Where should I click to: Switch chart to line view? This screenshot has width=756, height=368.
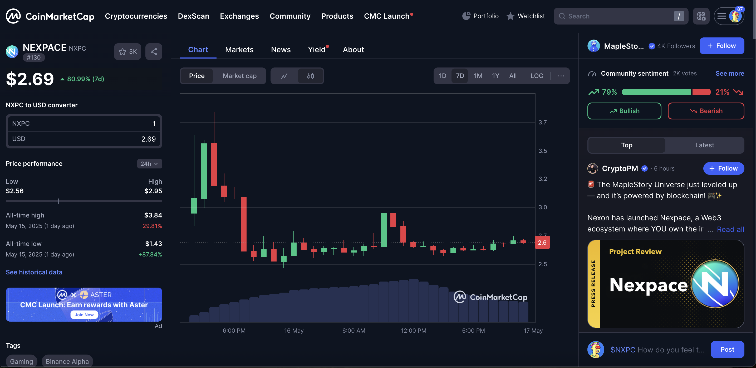coord(284,76)
